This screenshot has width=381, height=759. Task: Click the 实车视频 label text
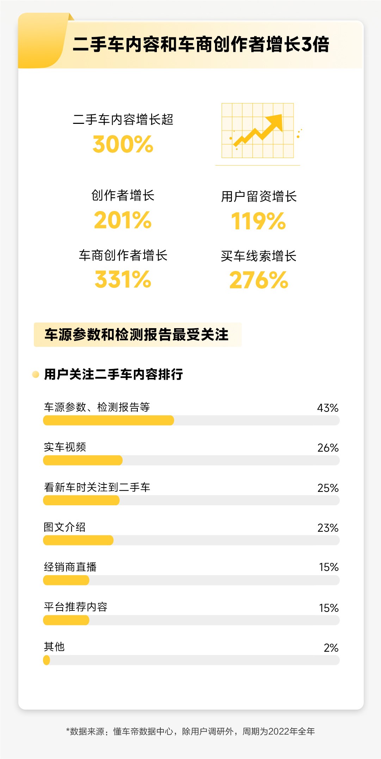click(x=65, y=447)
